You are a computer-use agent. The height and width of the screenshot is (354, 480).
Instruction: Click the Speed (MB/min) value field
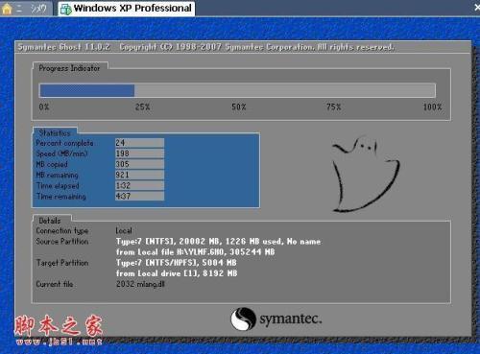(x=139, y=153)
